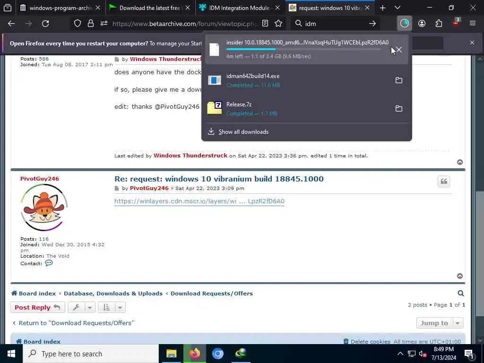Screen dimensions: 484x363
Task: Jump to top from first post arrow
Action: (460, 162)
